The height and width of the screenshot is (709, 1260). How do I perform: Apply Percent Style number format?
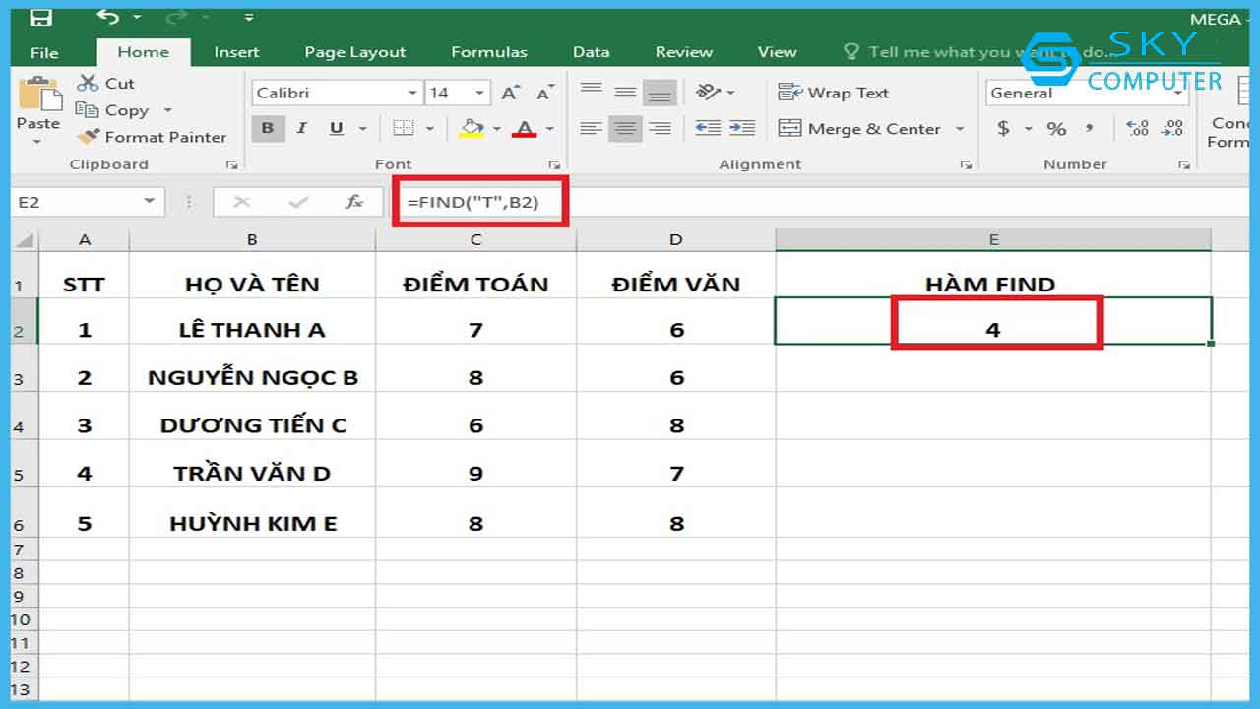pos(1056,129)
